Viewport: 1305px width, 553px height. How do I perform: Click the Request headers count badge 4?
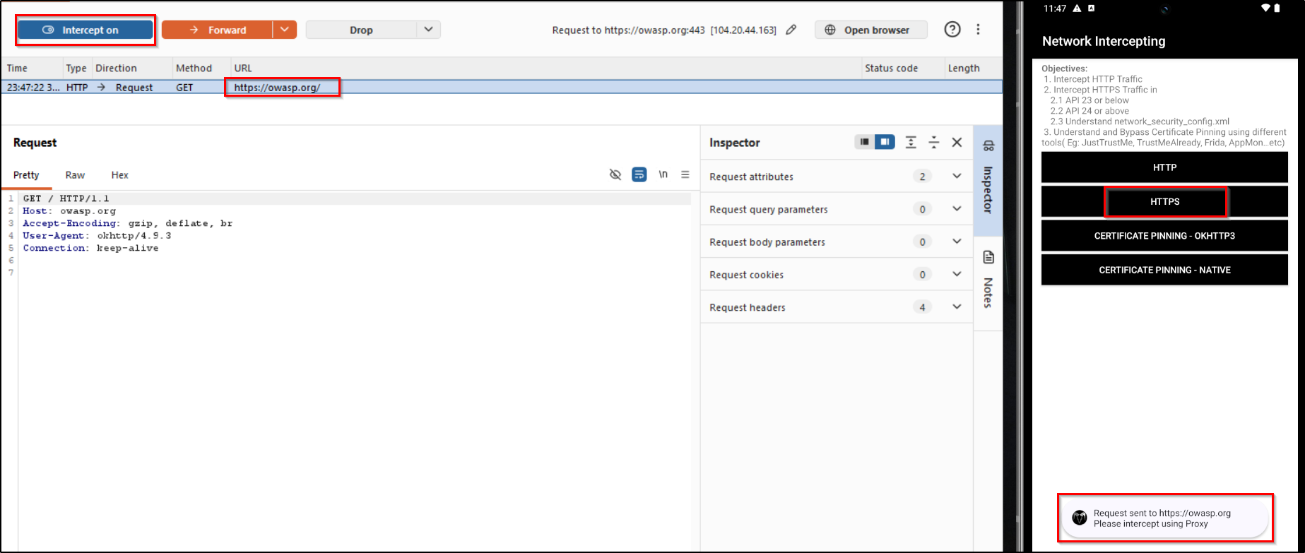(922, 307)
